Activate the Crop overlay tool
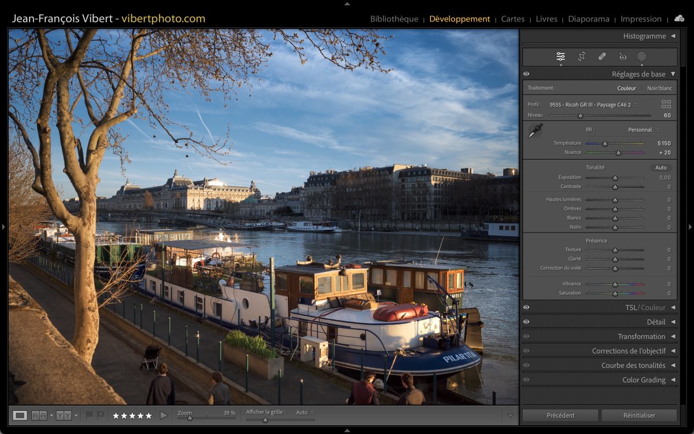The height and width of the screenshot is (434, 694). point(581,57)
